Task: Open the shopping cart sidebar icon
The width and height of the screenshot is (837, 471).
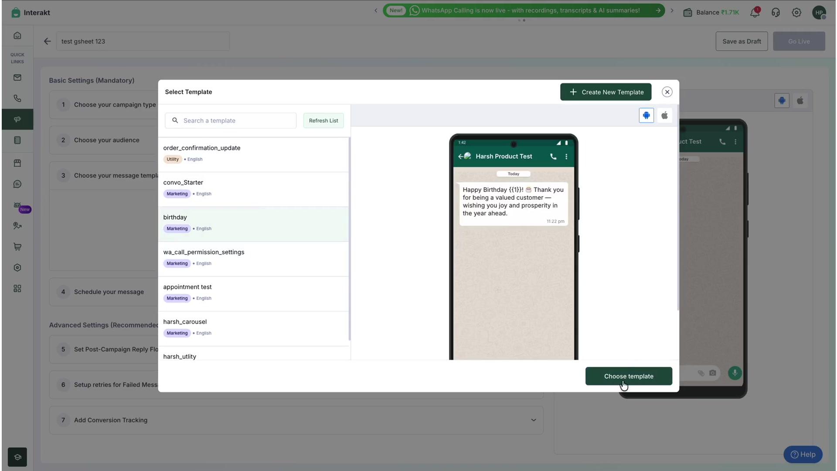Action: pyautogui.click(x=17, y=247)
